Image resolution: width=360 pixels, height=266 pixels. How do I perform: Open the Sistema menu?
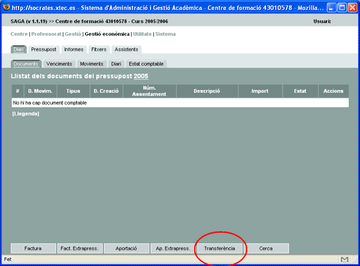point(165,34)
